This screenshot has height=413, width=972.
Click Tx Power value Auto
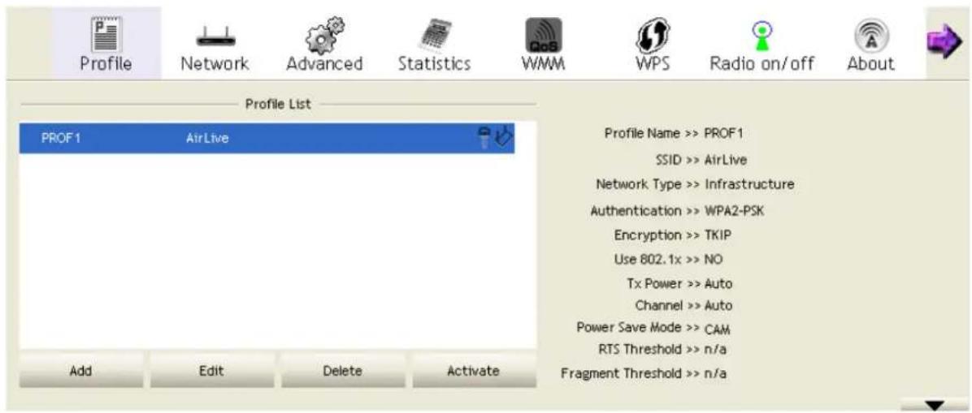click(718, 284)
